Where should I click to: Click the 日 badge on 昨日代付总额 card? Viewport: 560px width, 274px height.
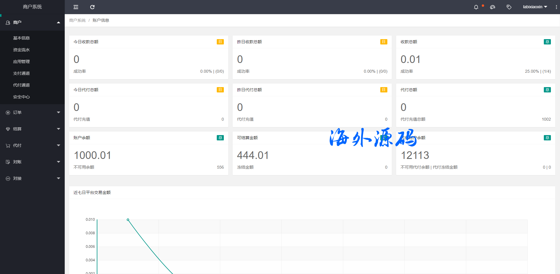384,90
